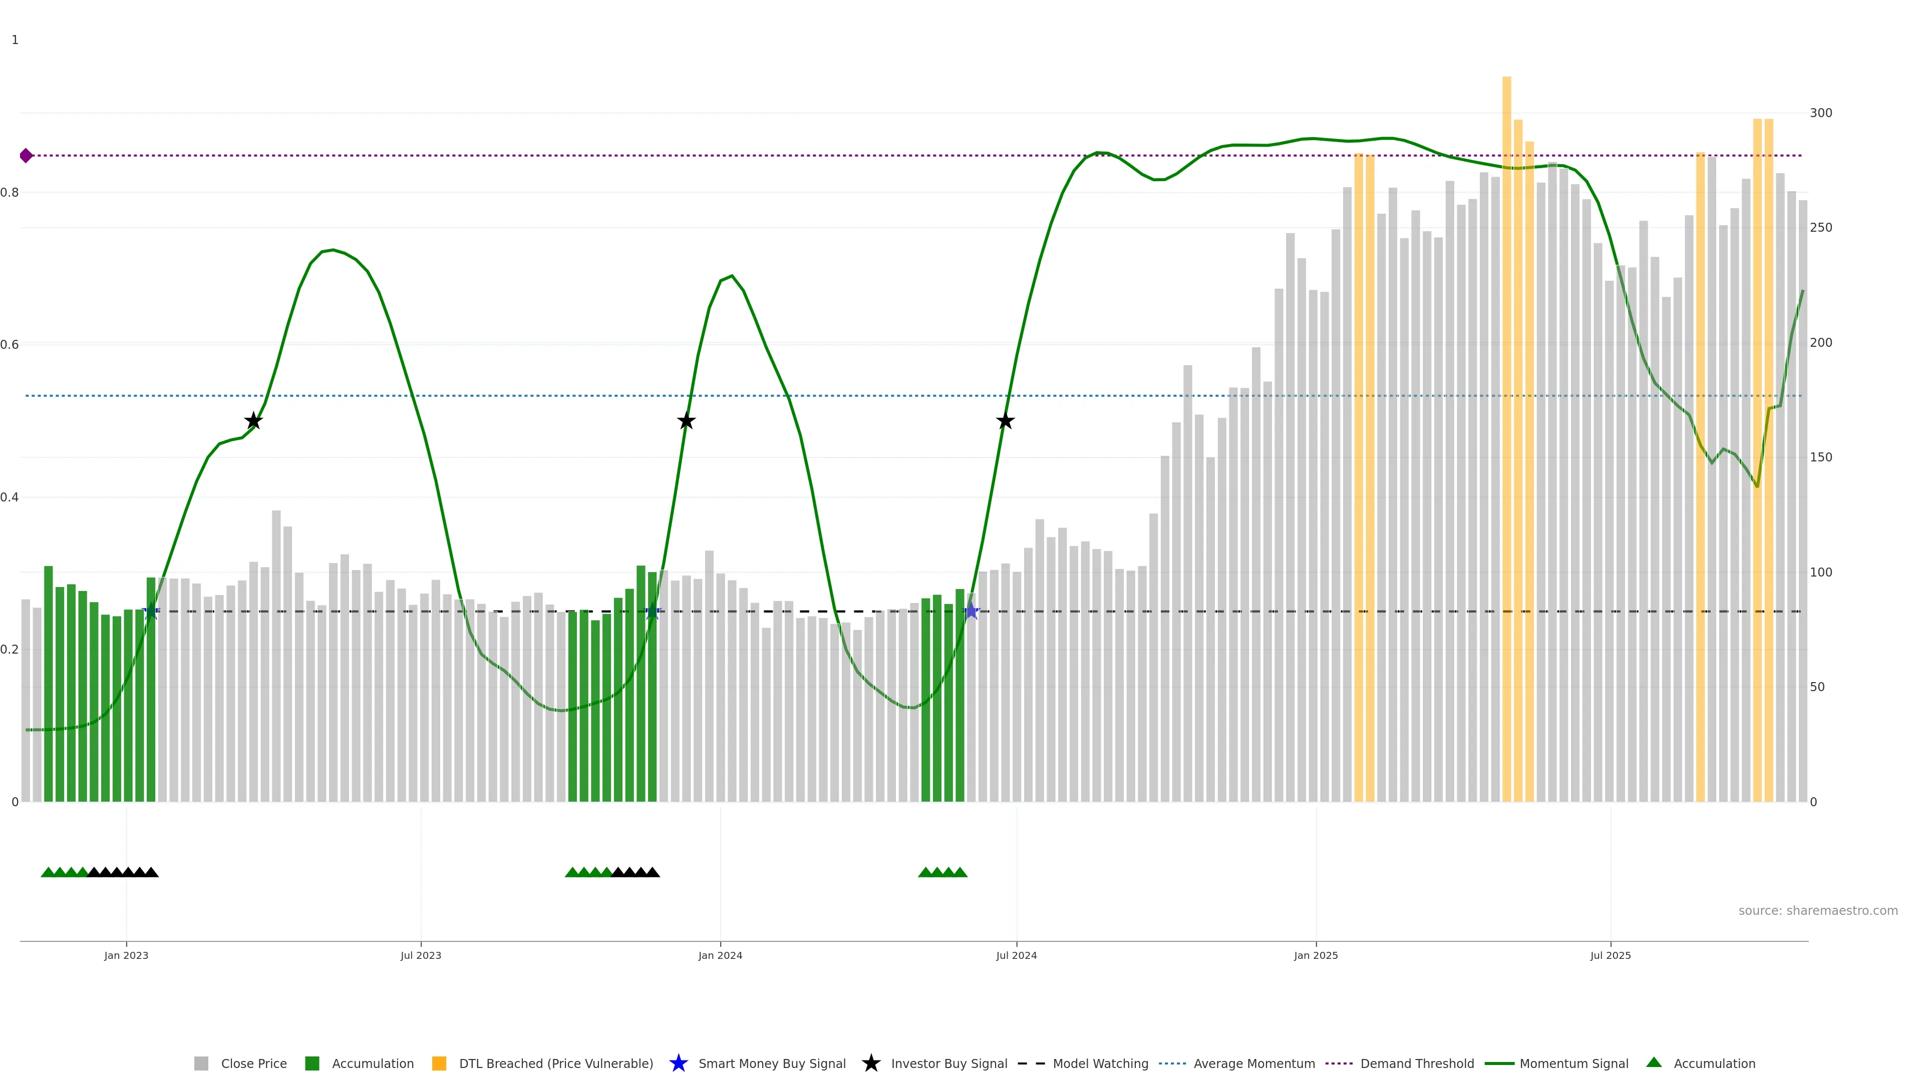The image size is (1923, 1081).
Task: Click the first Investor Buy star in 2023
Action: (253, 421)
